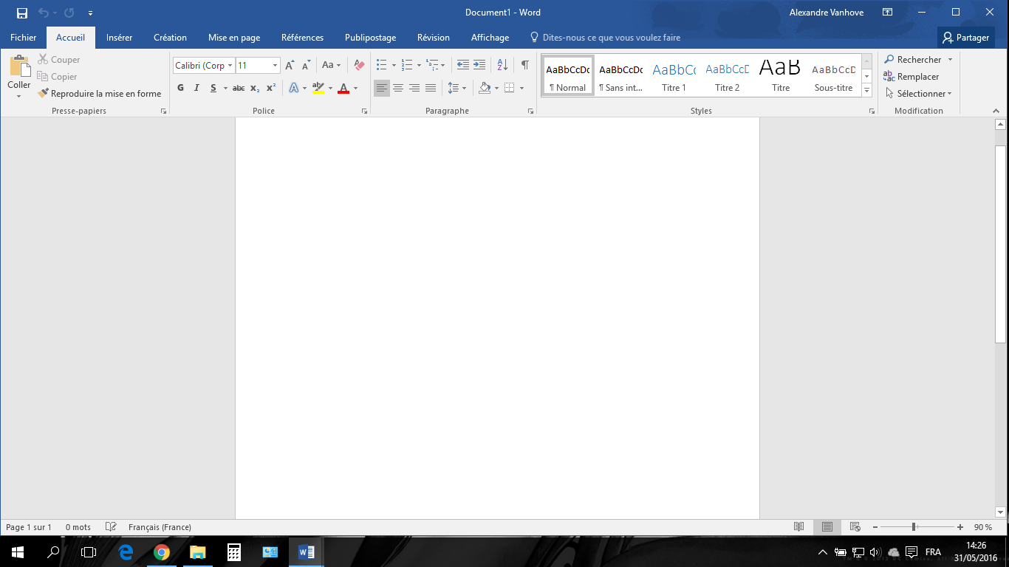Open the Sélectionner dropdown
The width and height of the screenshot is (1009, 567).
tap(917, 94)
